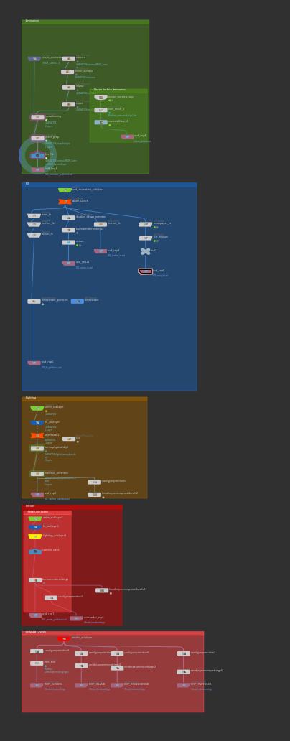Screen dimensions: 290x741
Task: Select the configureprimitive2 node in Render box
Action: 51,597
